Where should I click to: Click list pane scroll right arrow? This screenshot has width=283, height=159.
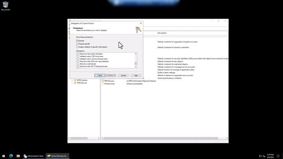[227, 138]
